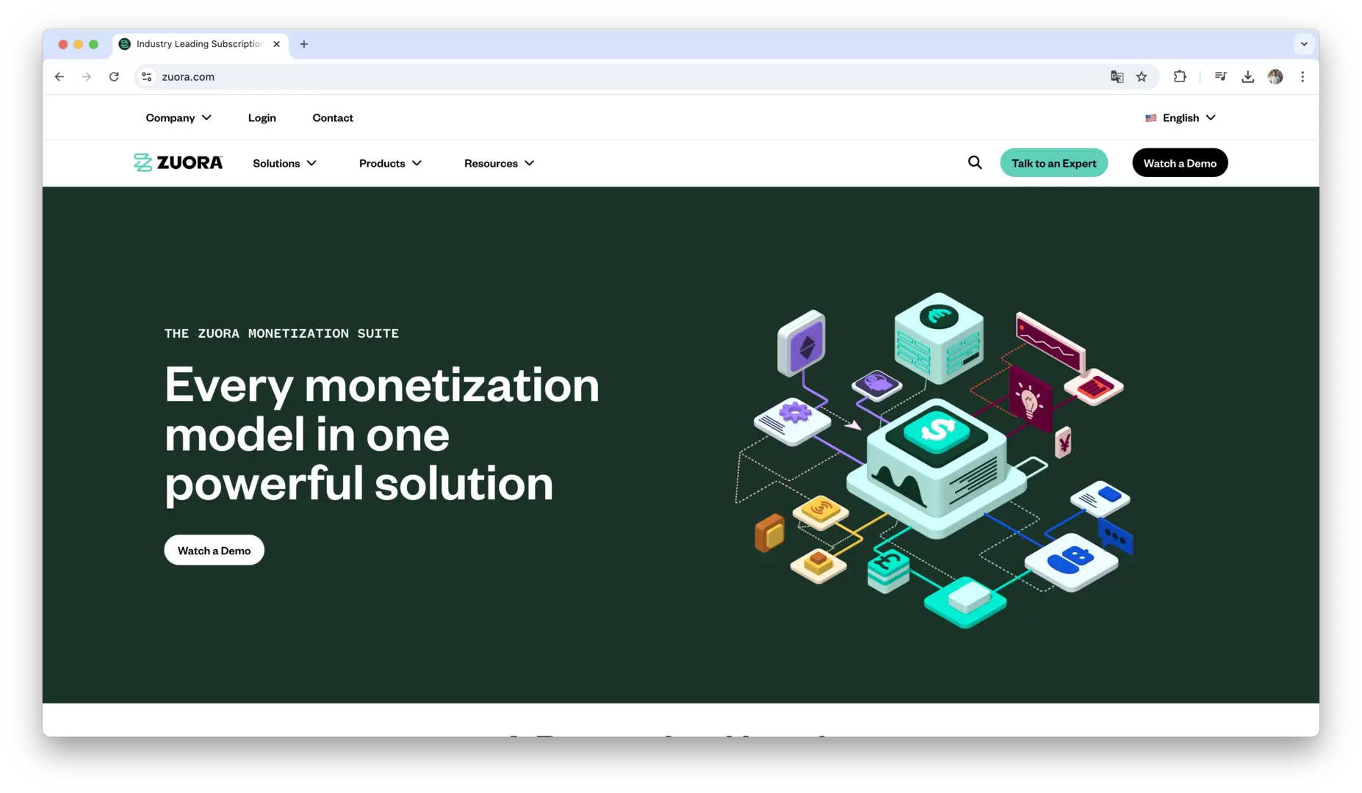This screenshot has width=1362, height=793.
Task: Expand the Solutions menu
Action: [285, 163]
